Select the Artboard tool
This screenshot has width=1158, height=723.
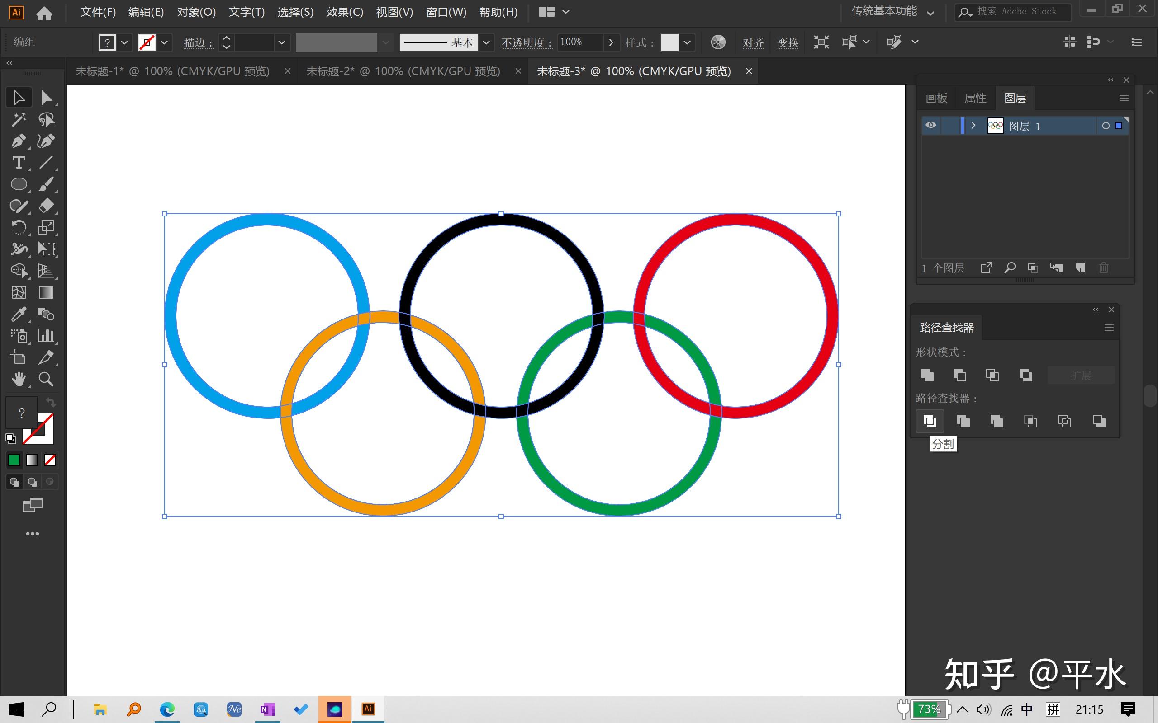(x=19, y=357)
